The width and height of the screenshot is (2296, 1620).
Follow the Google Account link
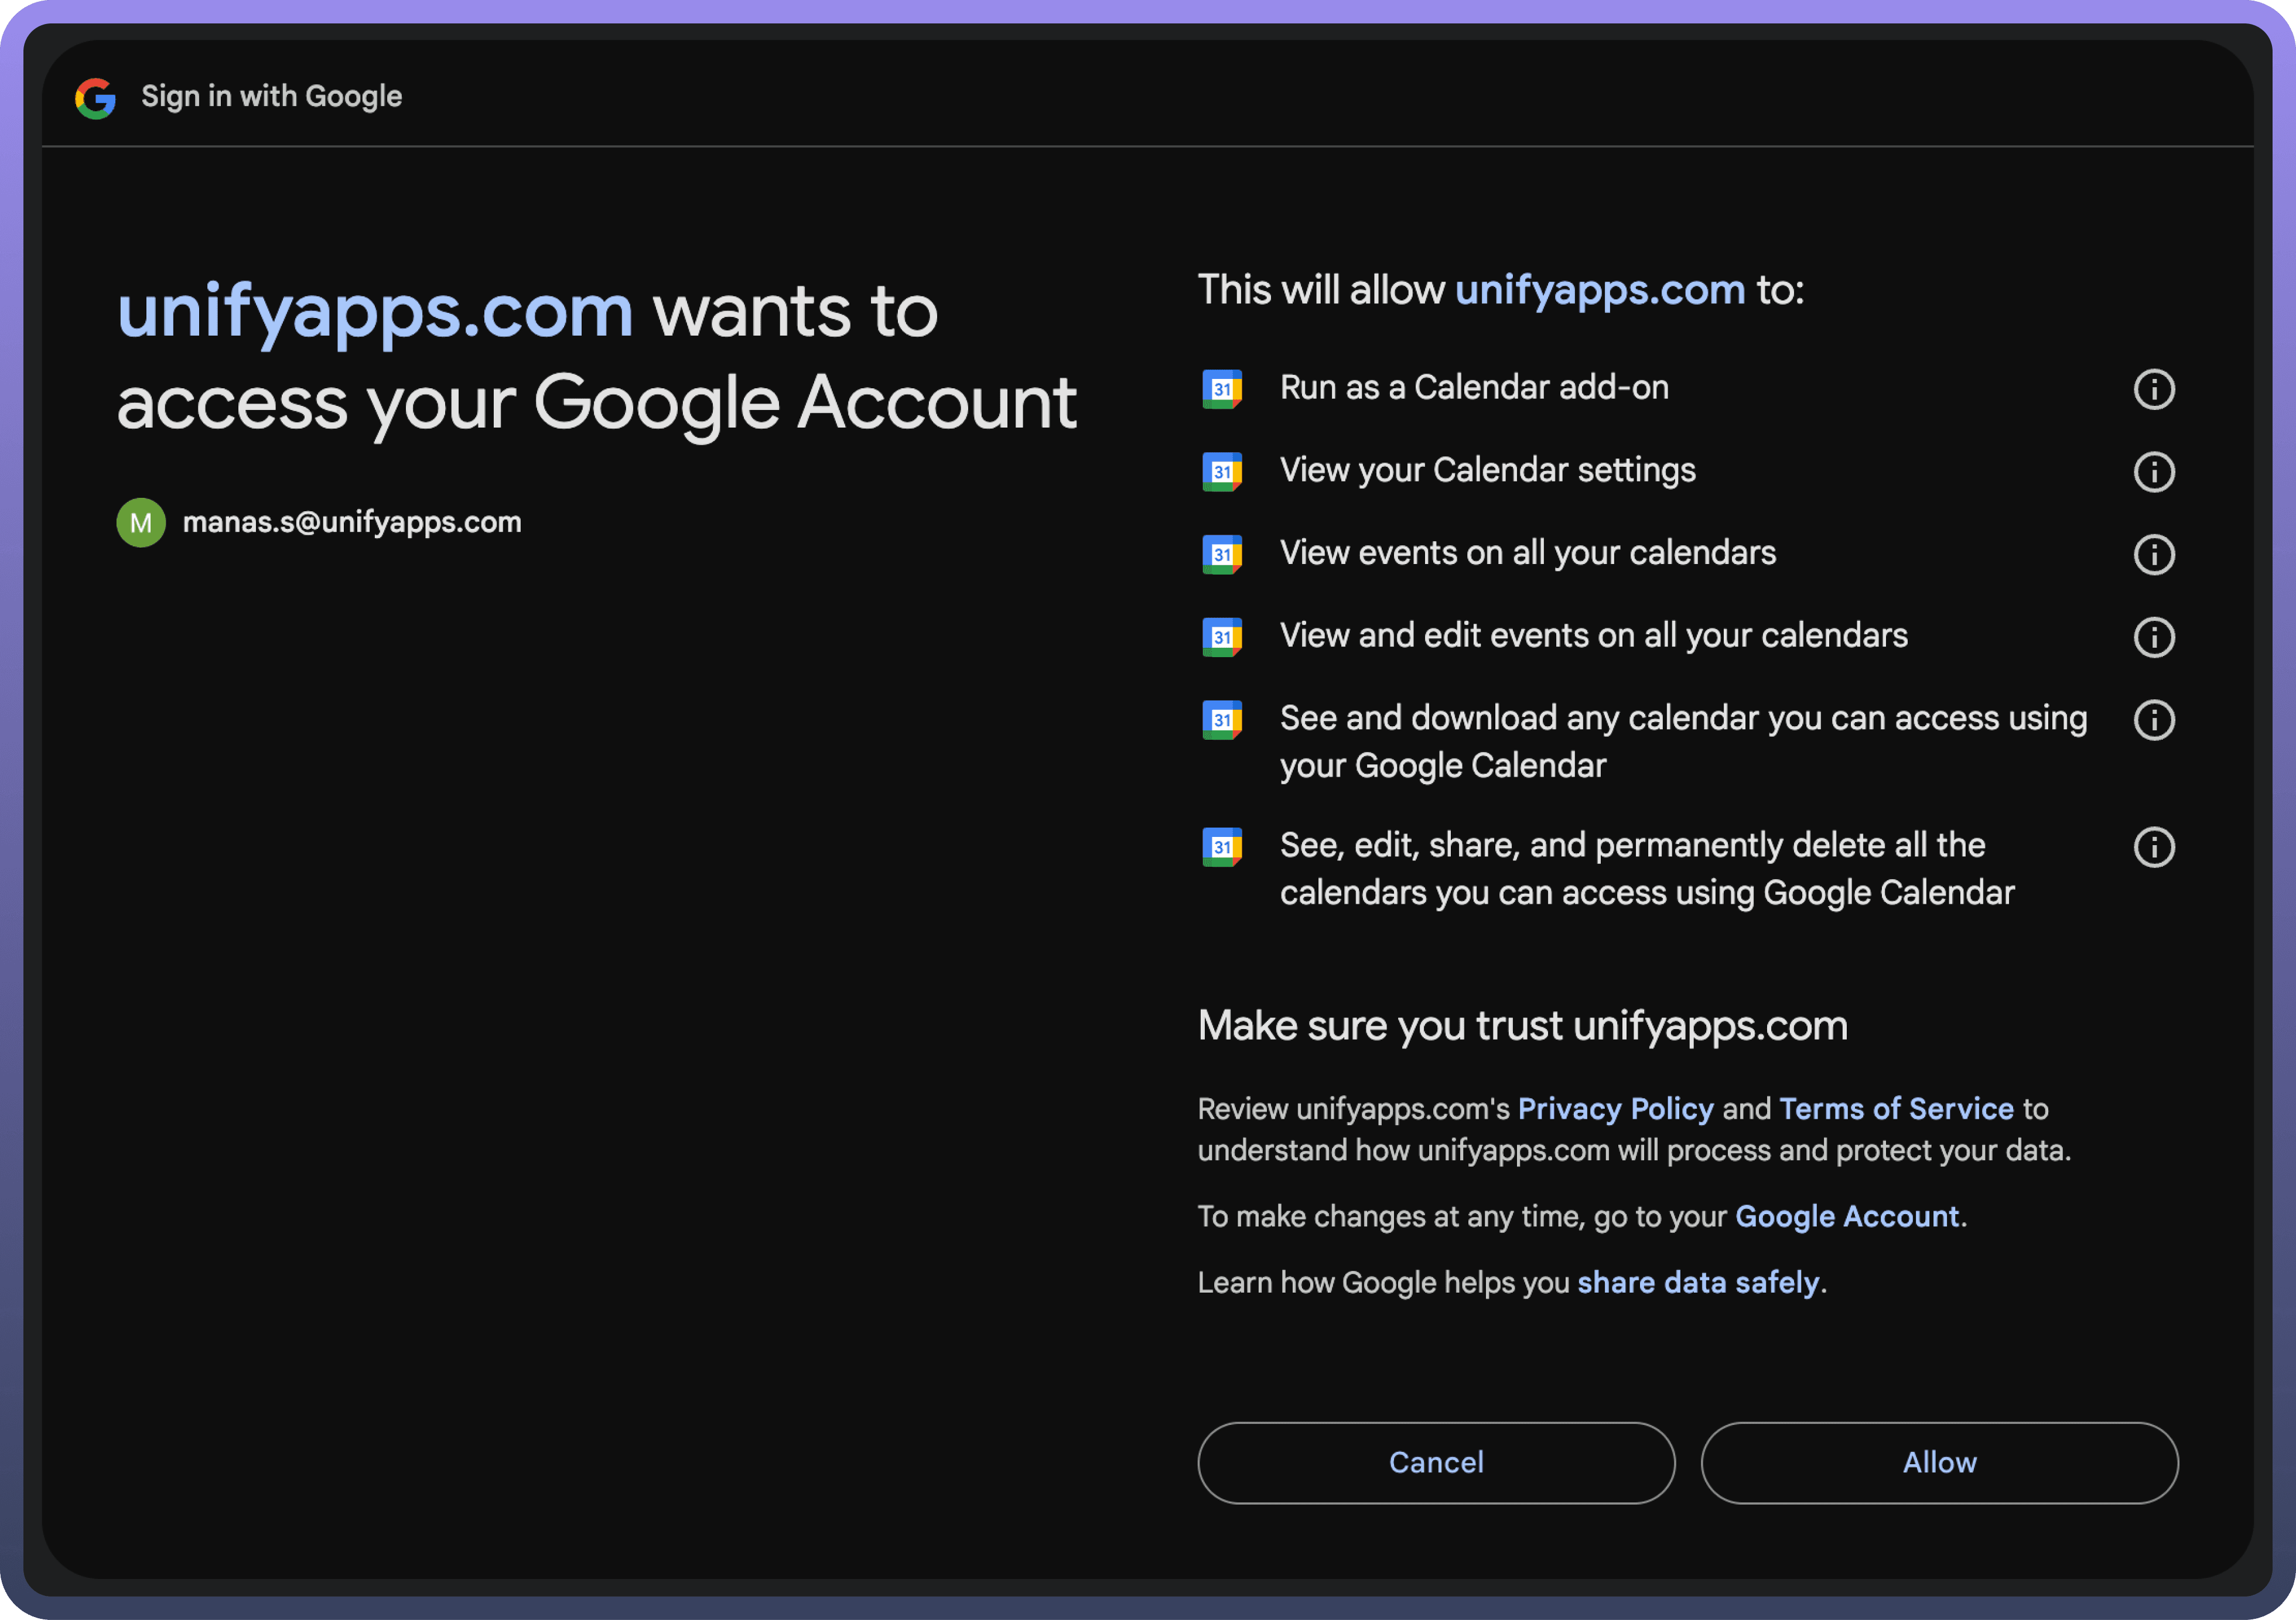pos(1846,1216)
